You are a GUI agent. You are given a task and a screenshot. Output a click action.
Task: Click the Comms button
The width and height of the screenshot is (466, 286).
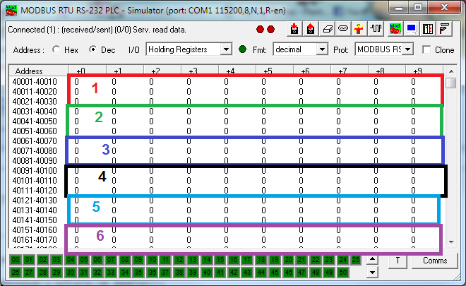tap(435, 261)
